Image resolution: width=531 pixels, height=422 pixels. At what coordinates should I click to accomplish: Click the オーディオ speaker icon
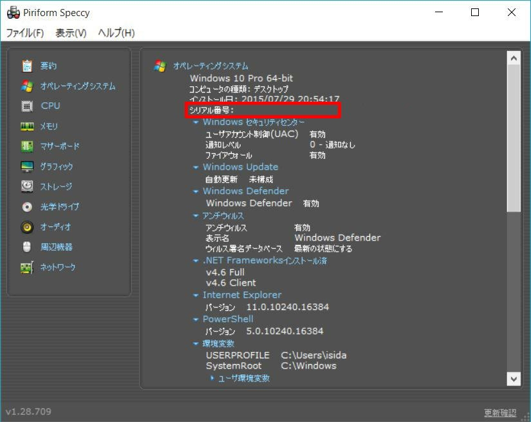[x=27, y=227]
